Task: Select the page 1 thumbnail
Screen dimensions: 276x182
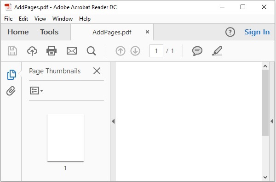Action: coord(65,138)
